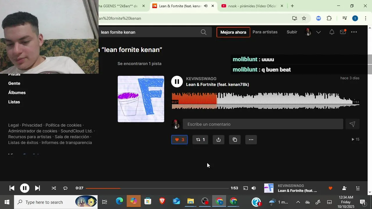Open the Windows Start menu

(x=7, y=202)
